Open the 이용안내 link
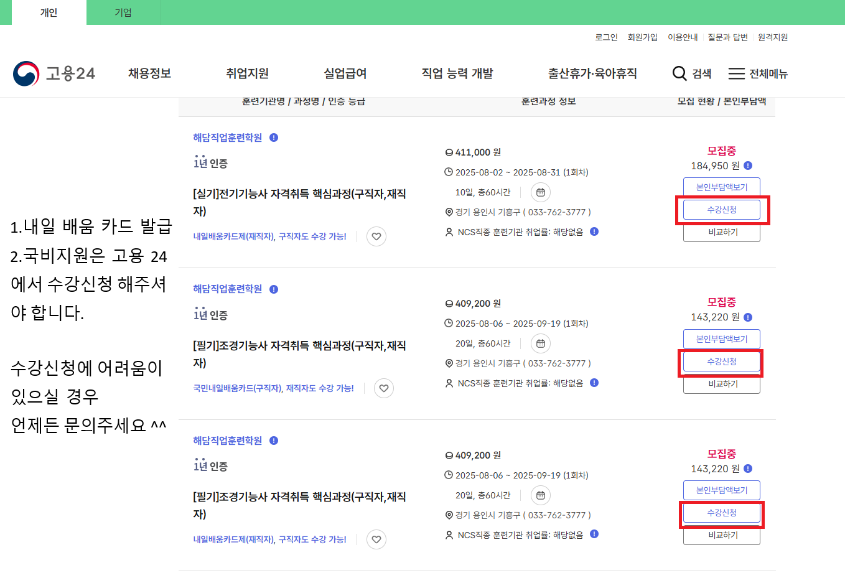Image resolution: width=845 pixels, height=583 pixels. (x=683, y=37)
